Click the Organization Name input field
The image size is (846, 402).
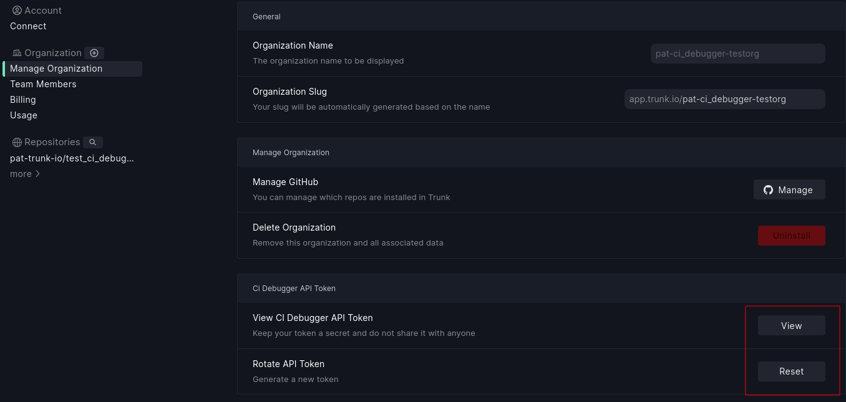(x=738, y=54)
